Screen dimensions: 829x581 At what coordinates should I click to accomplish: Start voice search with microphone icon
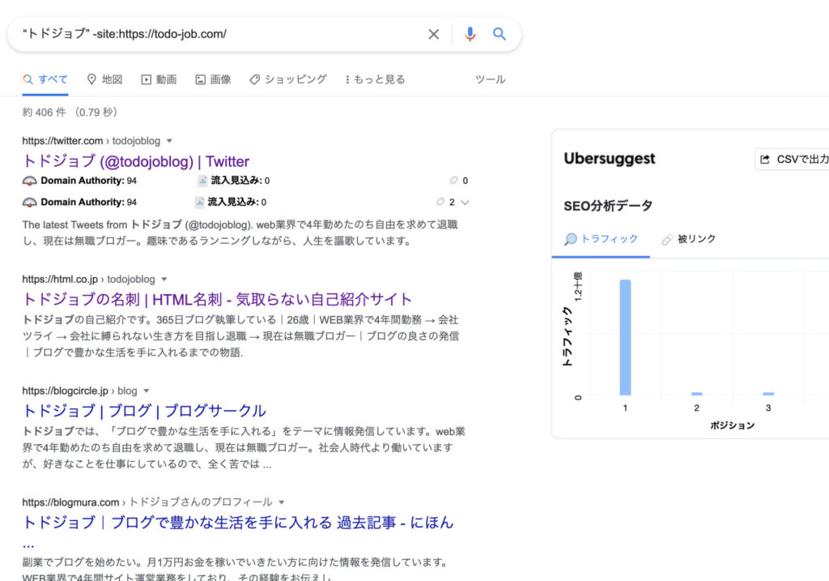point(470,34)
